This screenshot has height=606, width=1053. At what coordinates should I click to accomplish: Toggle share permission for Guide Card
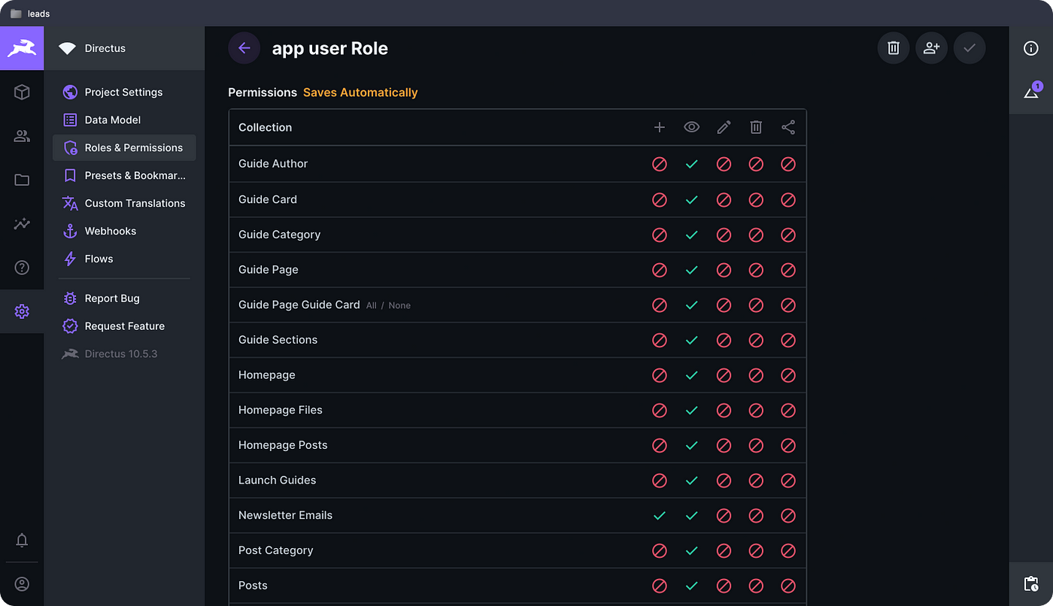788,200
